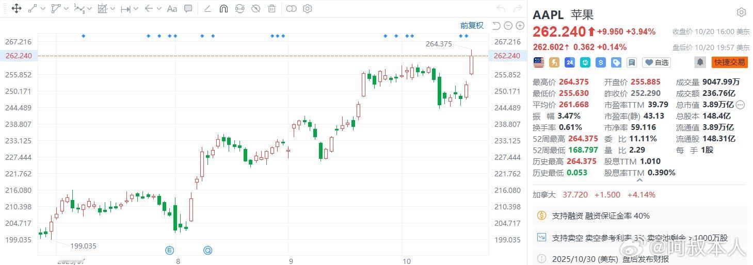Click the 换手率 0.61% value
Screen dimensions: 753x265
tap(570, 127)
